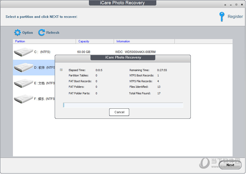Viewport: 246px width, 174px height.
Task: Select the F: 娱乐 drive icon
Action: pos(23,99)
